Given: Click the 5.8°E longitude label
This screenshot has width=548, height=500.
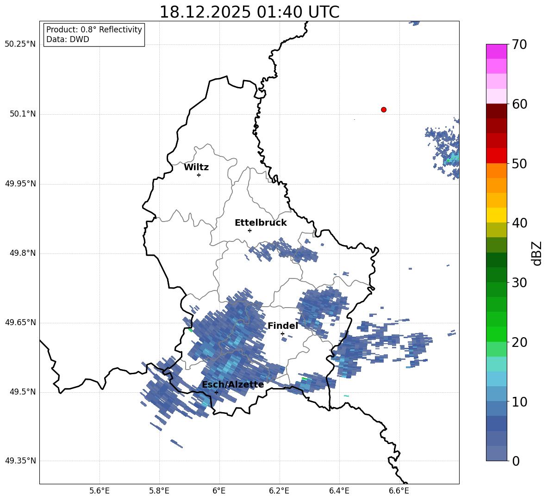Looking at the screenshot, I should coord(159,491).
